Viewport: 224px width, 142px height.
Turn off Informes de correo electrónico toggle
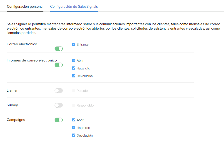coord(59,65)
